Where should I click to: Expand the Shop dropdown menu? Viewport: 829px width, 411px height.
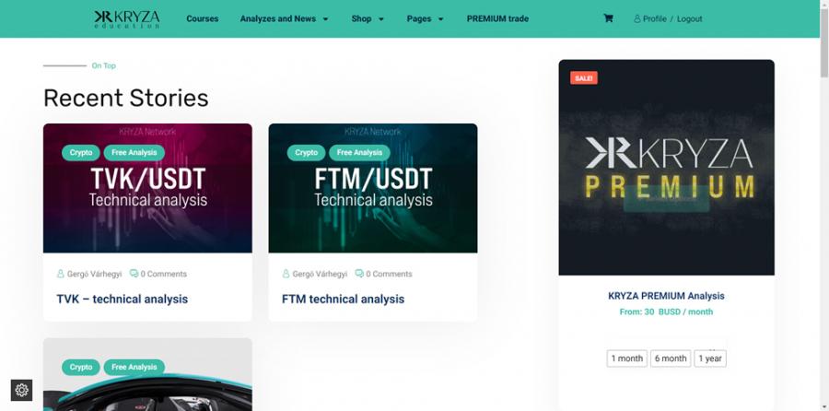point(368,18)
